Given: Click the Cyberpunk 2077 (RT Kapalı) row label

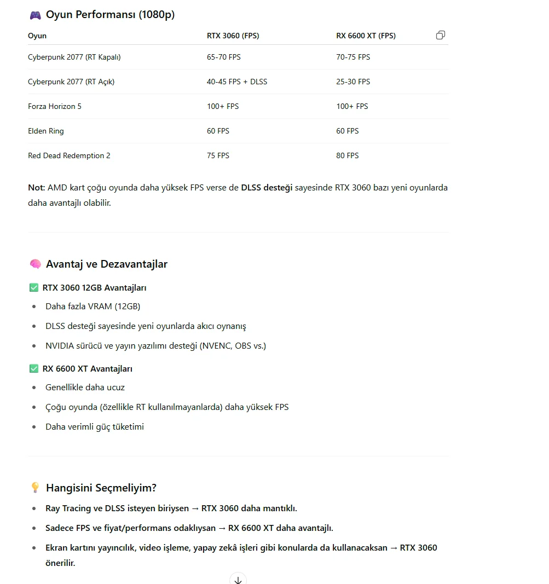Looking at the screenshot, I should [x=74, y=57].
